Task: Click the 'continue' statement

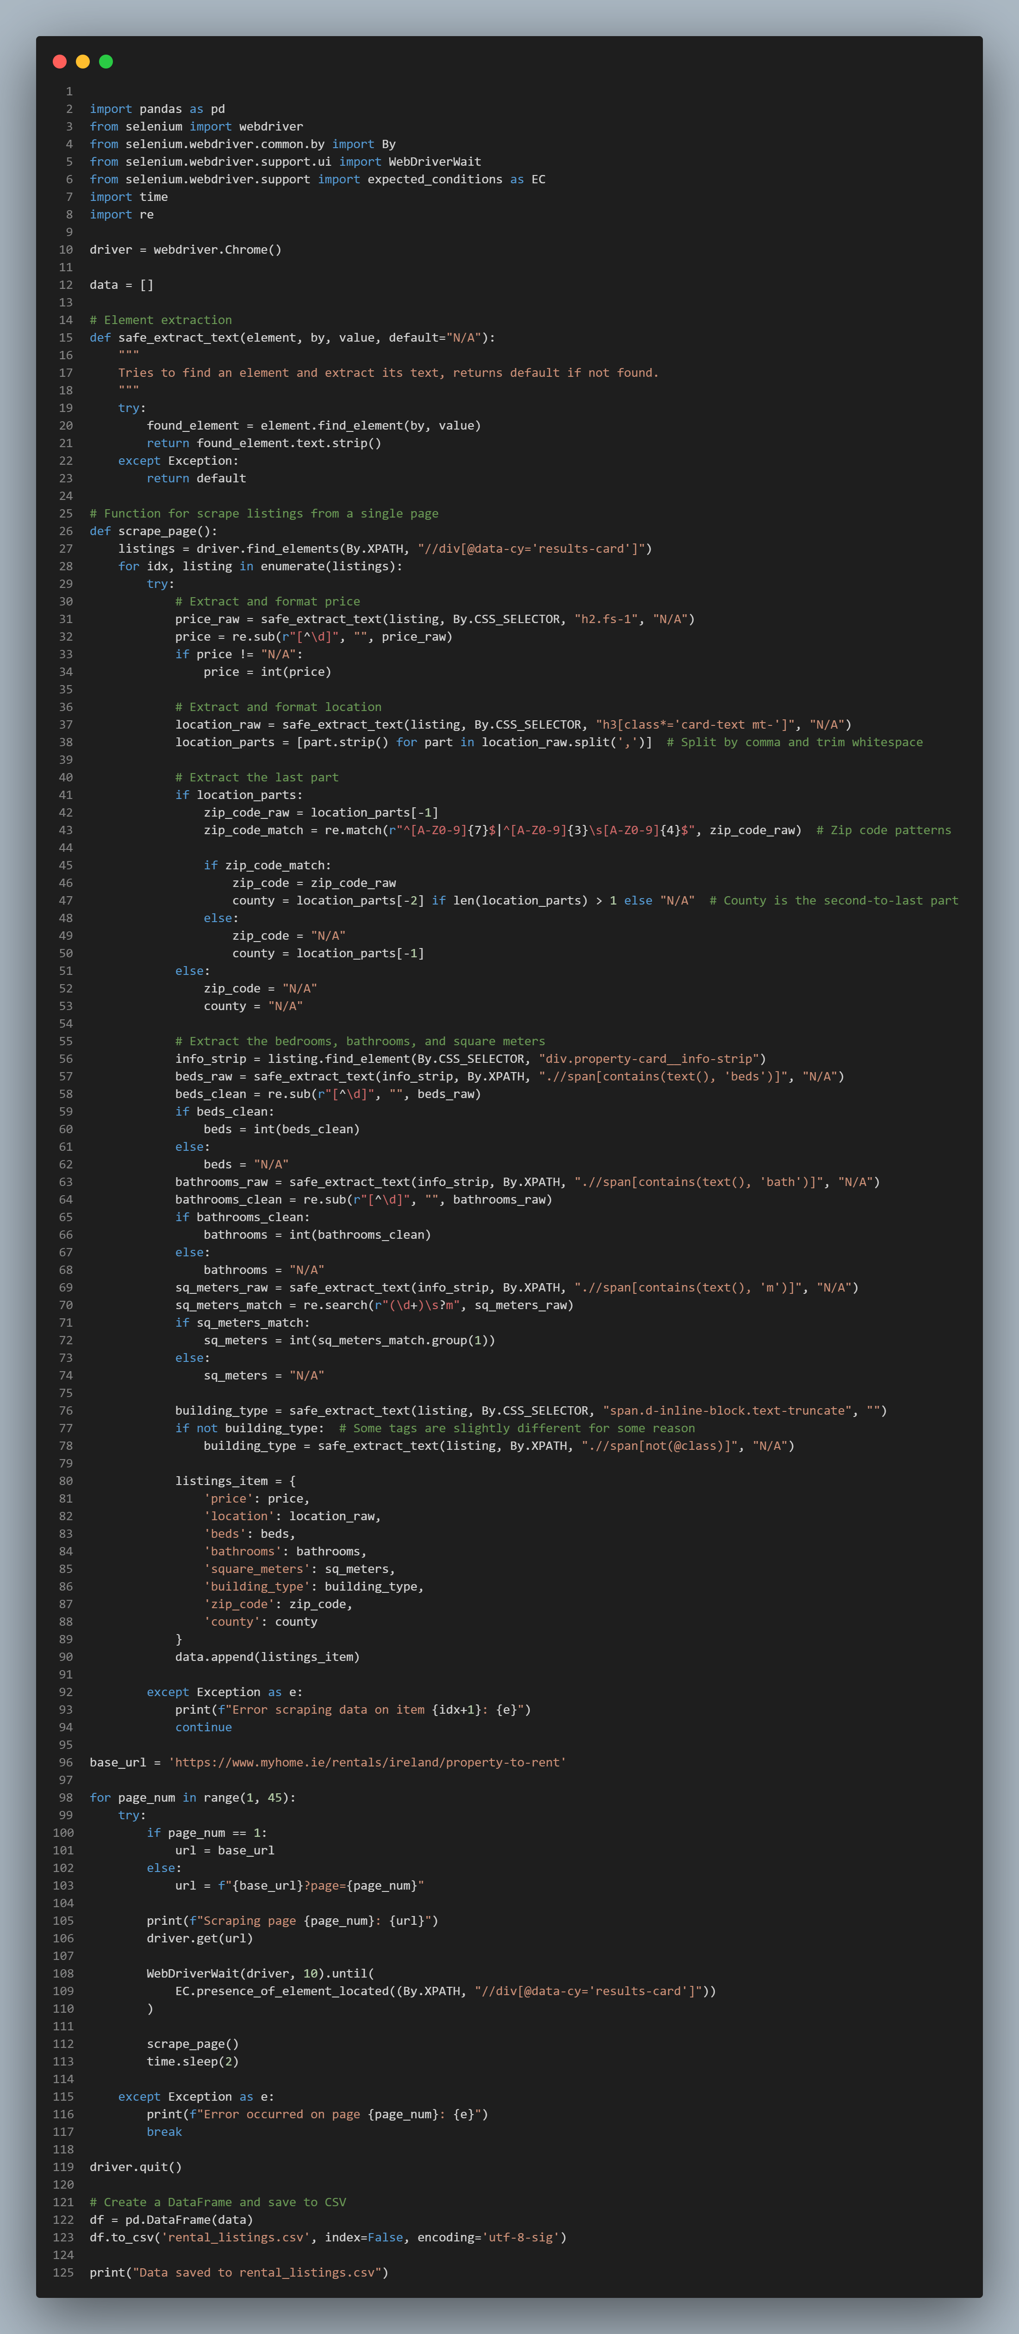Action: pyautogui.click(x=204, y=1728)
